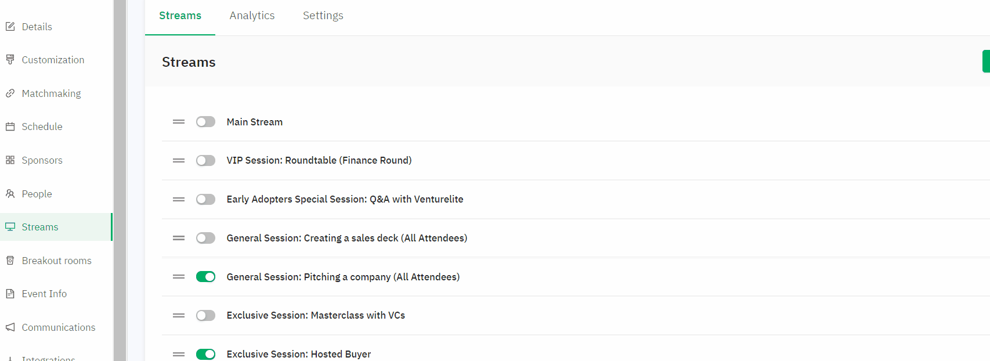Disable Pitching a company session toggle

click(205, 277)
